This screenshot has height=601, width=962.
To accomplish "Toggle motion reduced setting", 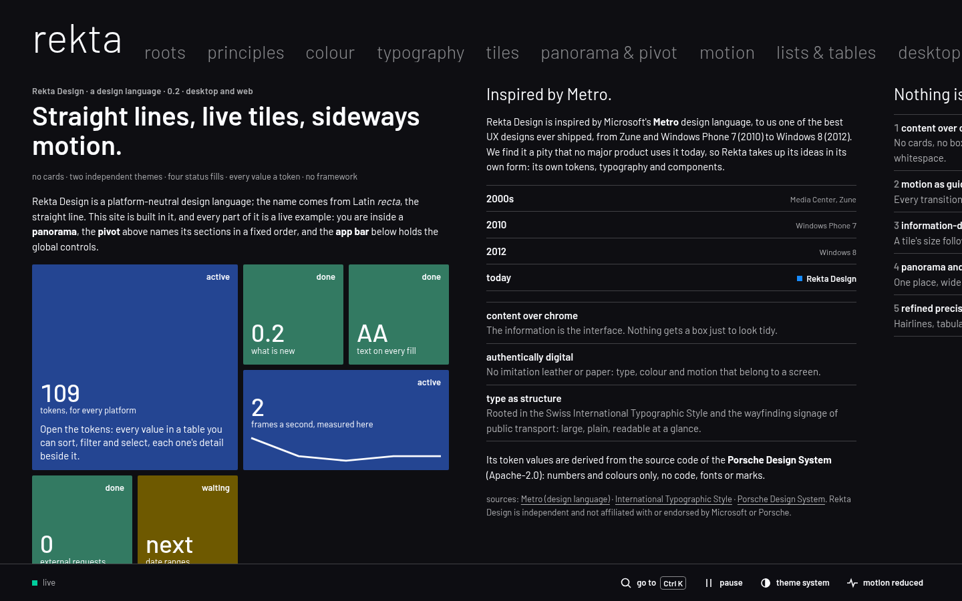I will coord(885,583).
